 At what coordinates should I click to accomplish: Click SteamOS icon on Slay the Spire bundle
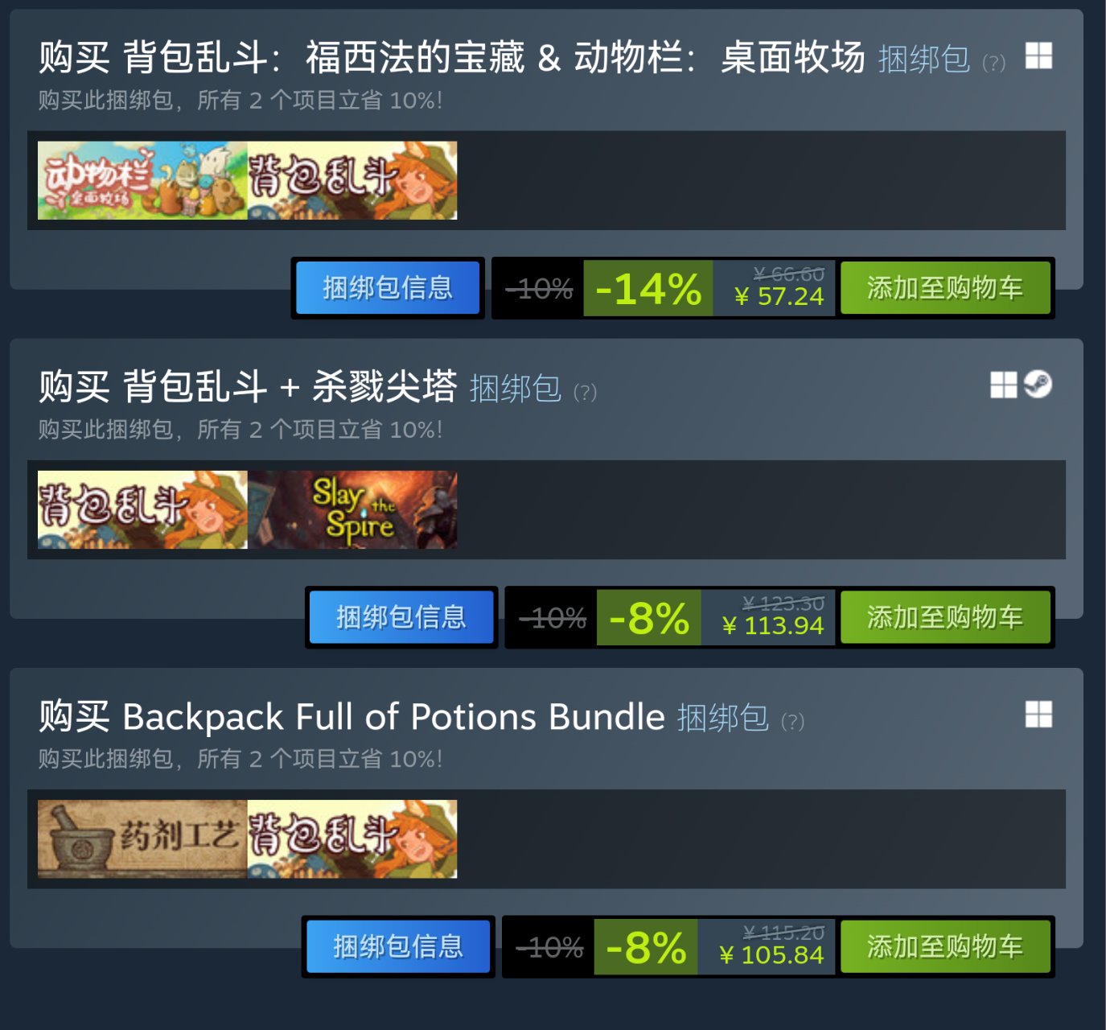click(1038, 385)
